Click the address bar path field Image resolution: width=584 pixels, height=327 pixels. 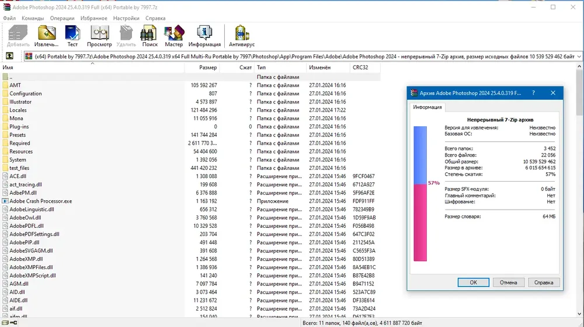tap(304, 56)
